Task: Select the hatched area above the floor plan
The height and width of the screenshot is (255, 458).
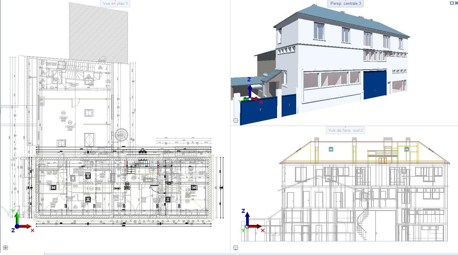Action: pos(98,33)
